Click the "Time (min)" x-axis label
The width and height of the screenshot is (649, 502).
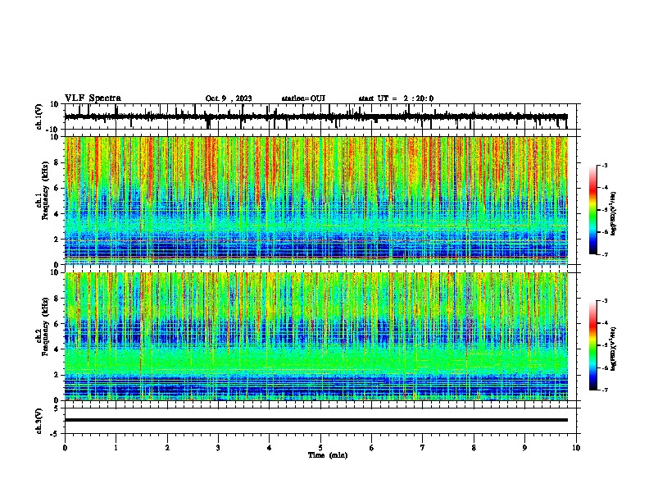coord(328,455)
